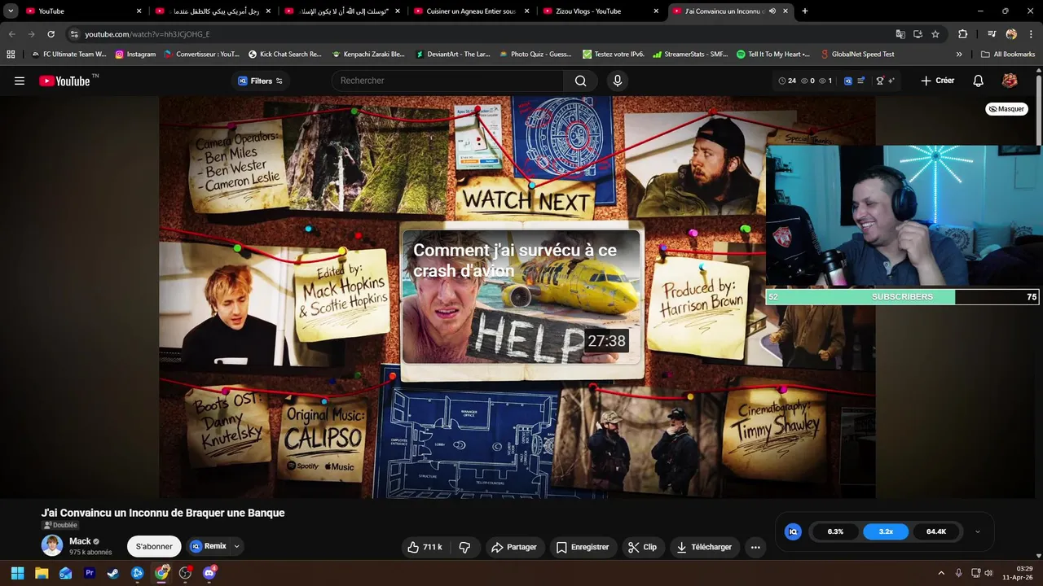Mute the tab playing audio
The height and width of the screenshot is (586, 1043).
pyautogui.click(x=772, y=11)
